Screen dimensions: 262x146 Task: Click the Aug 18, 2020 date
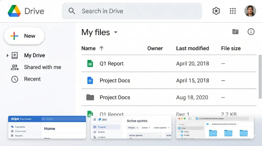192,98
